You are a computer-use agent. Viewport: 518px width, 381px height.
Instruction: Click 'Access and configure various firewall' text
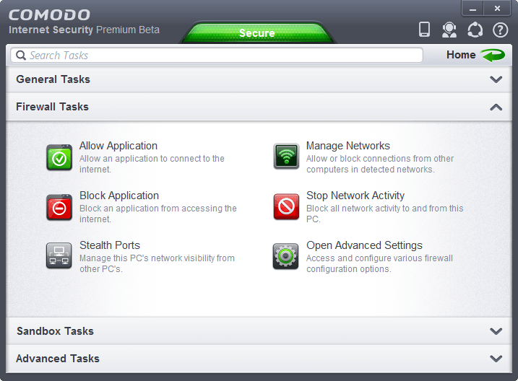[x=379, y=263]
